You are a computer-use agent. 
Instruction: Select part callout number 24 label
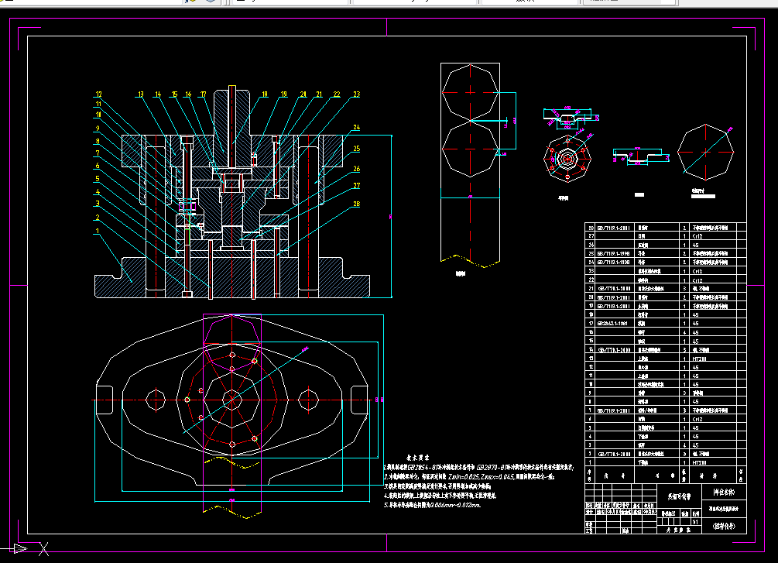(356, 128)
